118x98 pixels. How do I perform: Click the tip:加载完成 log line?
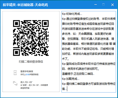click(x=71, y=79)
